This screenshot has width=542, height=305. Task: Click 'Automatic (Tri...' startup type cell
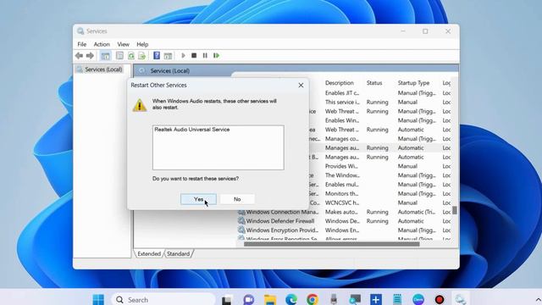(x=416, y=212)
